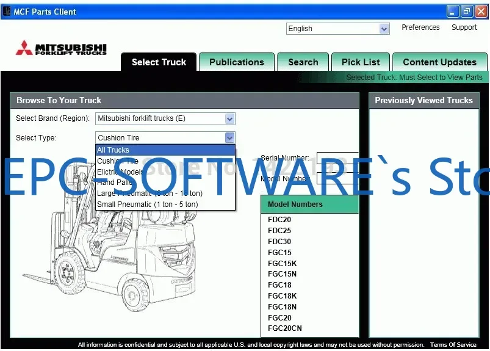This screenshot has height=351, width=490.
Task: Choose All Trucks from the type list
Action: click(165, 150)
